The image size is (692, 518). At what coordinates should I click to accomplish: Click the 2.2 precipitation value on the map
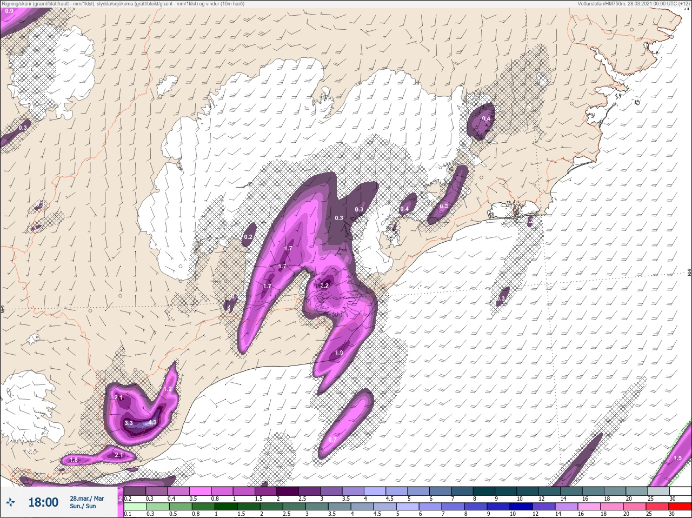324,285
